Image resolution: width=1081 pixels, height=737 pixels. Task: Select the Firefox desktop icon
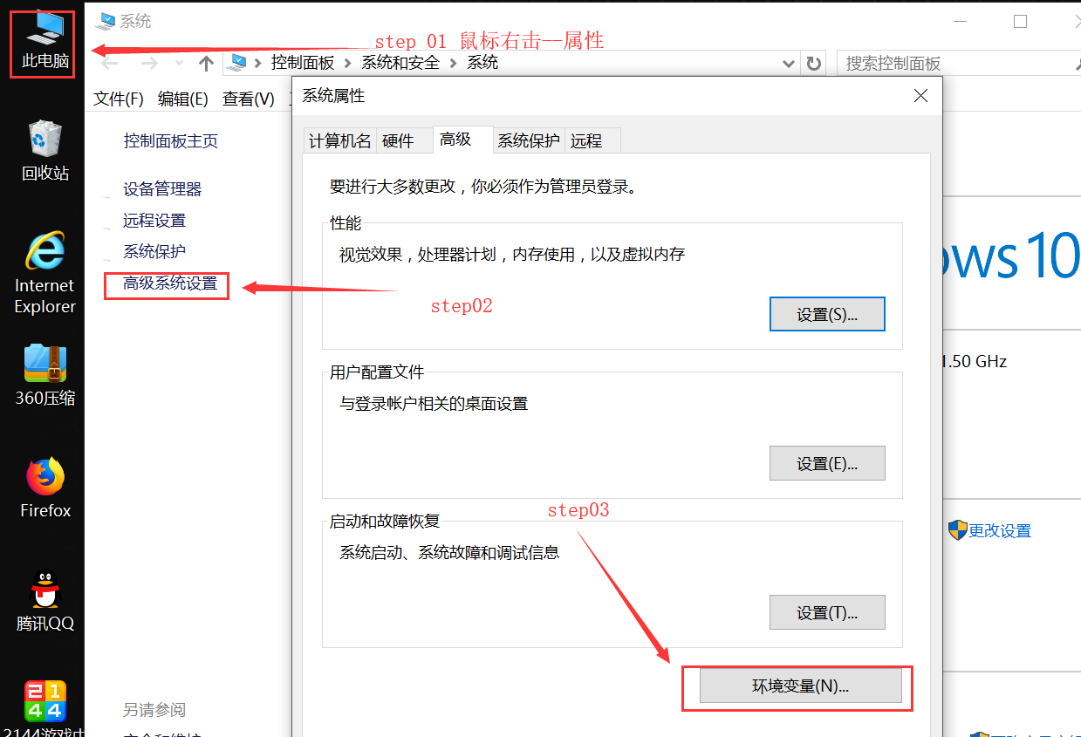point(45,488)
